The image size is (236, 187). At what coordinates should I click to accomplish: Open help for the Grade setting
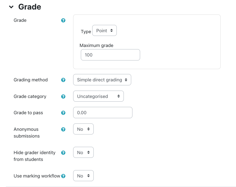pyautogui.click(x=63, y=21)
